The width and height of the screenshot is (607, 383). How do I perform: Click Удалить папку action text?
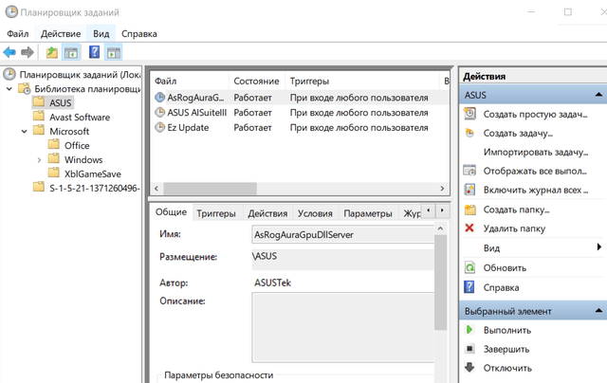click(514, 228)
